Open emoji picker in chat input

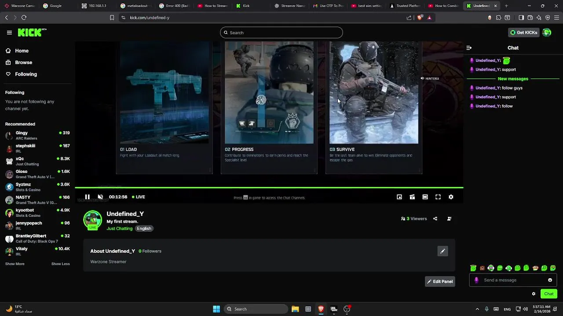tap(550, 280)
